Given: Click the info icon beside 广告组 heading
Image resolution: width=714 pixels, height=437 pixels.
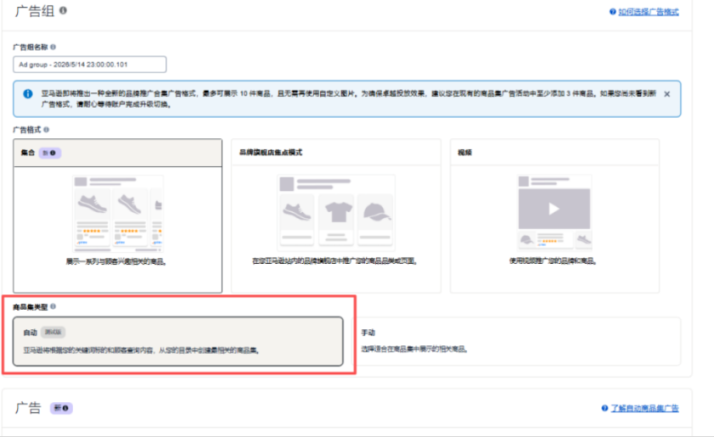Looking at the screenshot, I should (x=64, y=10).
